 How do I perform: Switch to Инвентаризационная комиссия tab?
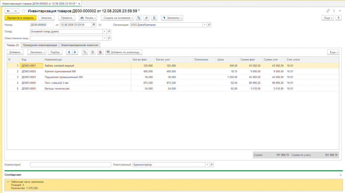pyautogui.click(x=80, y=45)
